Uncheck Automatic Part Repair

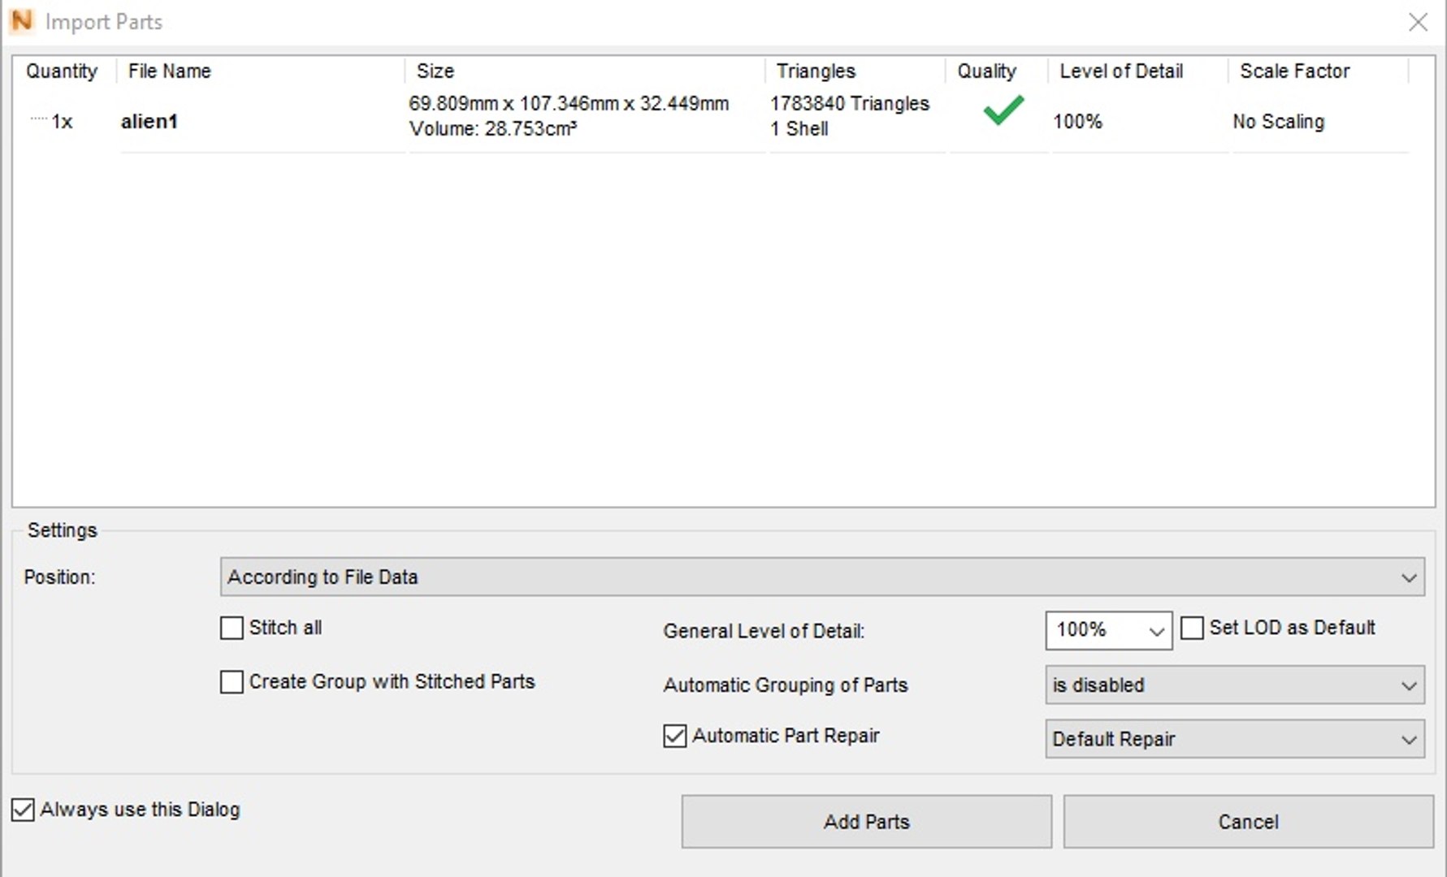click(x=675, y=736)
